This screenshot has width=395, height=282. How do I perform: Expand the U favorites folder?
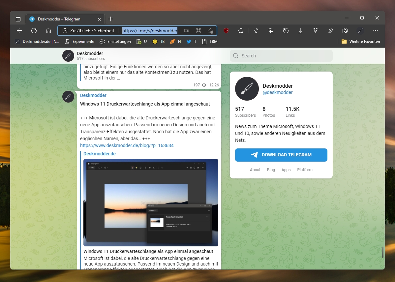pos(141,42)
